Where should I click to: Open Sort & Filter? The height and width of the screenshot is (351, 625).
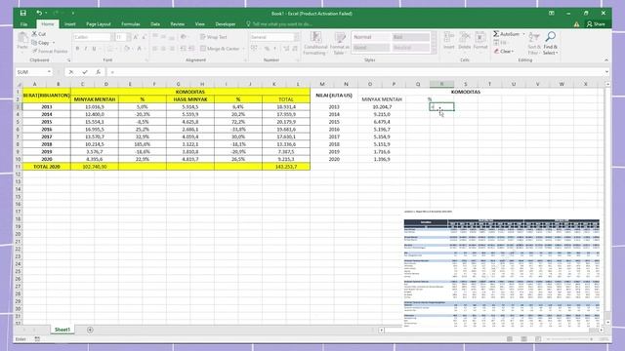coord(534,43)
